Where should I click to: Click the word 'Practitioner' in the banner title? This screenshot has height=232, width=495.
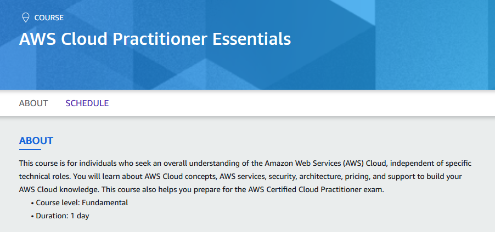coord(160,39)
